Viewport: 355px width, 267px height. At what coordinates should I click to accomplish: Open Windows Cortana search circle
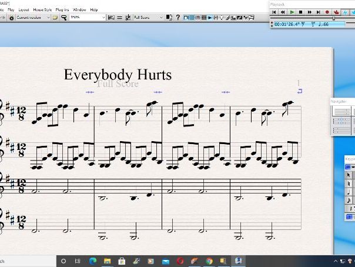[63, 261]
